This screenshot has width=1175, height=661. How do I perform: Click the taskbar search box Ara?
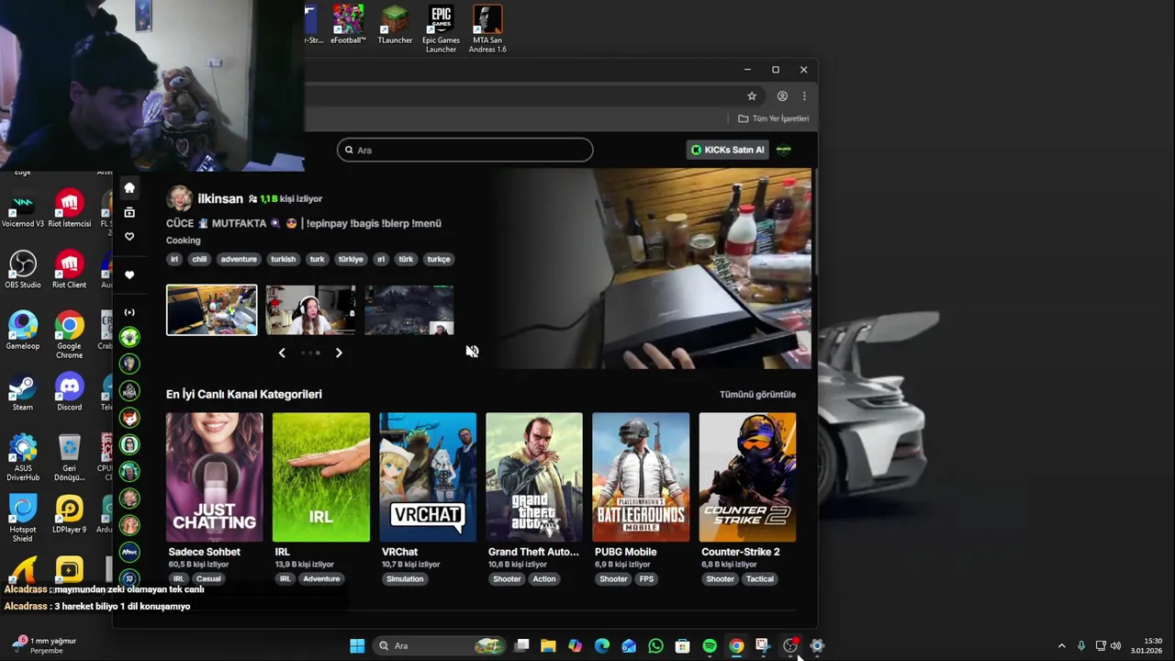441,646
